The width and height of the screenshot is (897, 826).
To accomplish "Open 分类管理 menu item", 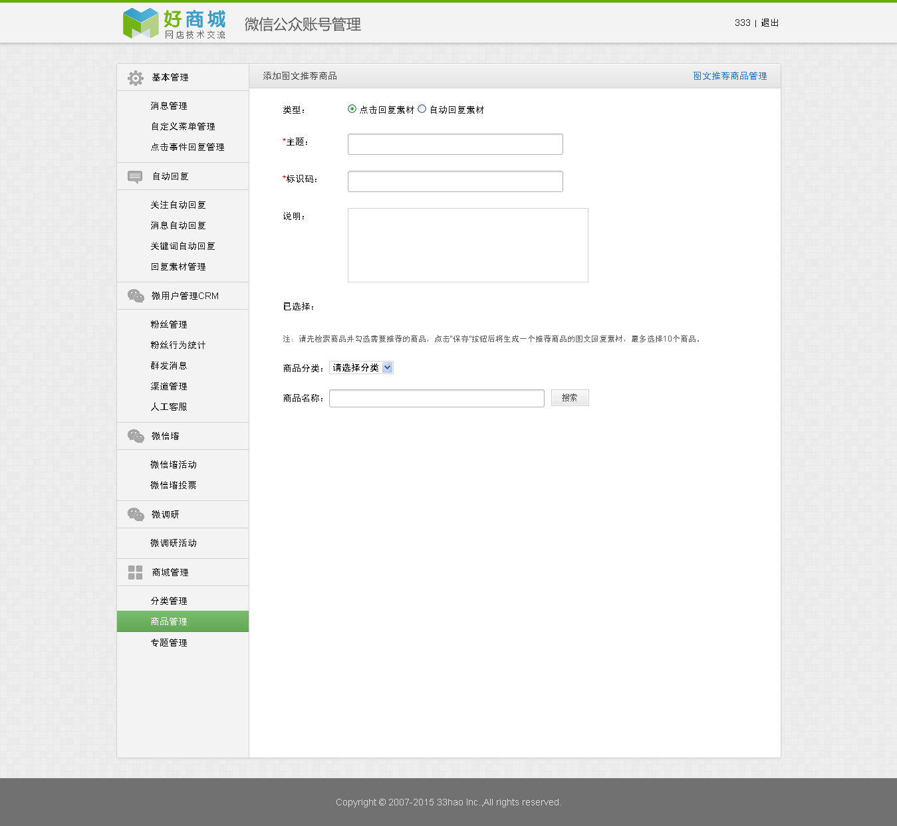I will (169, 601).
